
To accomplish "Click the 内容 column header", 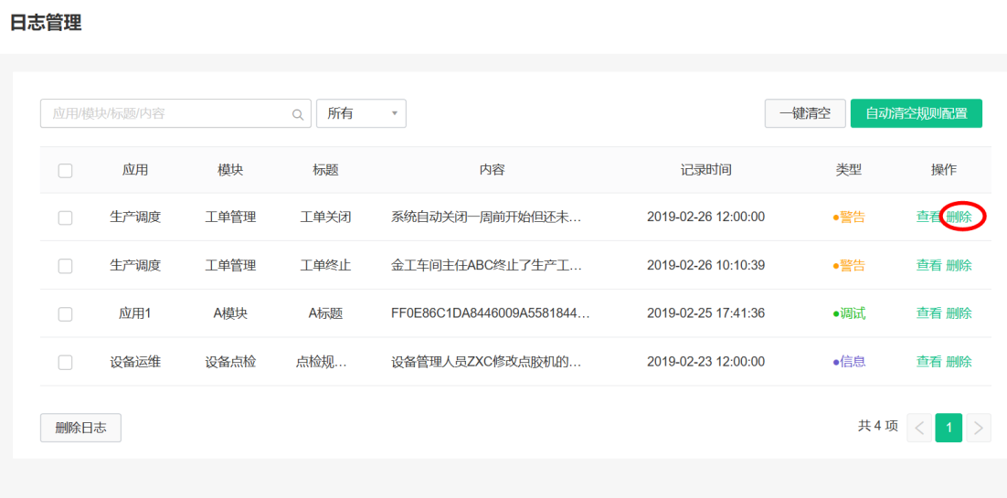I will pyautogui.click(x=492, y=170).
